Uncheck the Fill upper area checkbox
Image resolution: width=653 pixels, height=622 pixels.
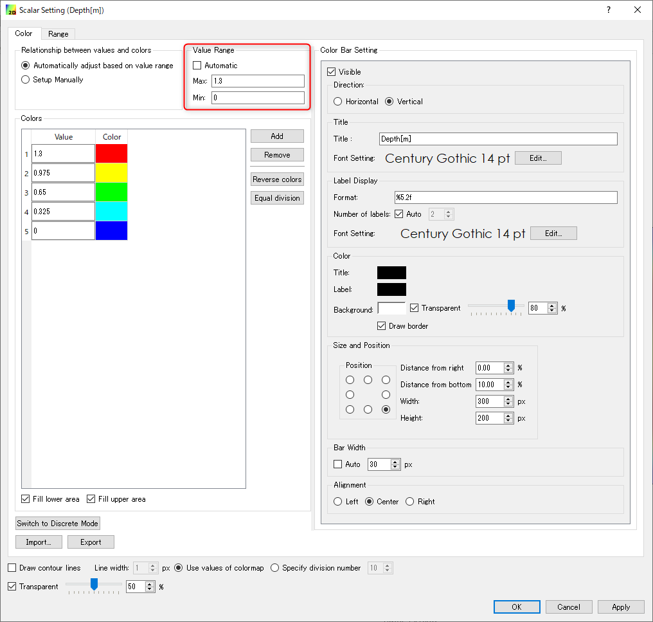91,499
